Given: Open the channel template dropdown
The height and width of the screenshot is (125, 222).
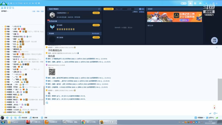Looking at the screenshot, I should pos(199,118).
